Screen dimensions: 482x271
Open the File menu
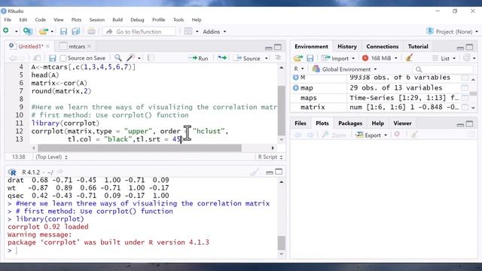coord(8,20)
